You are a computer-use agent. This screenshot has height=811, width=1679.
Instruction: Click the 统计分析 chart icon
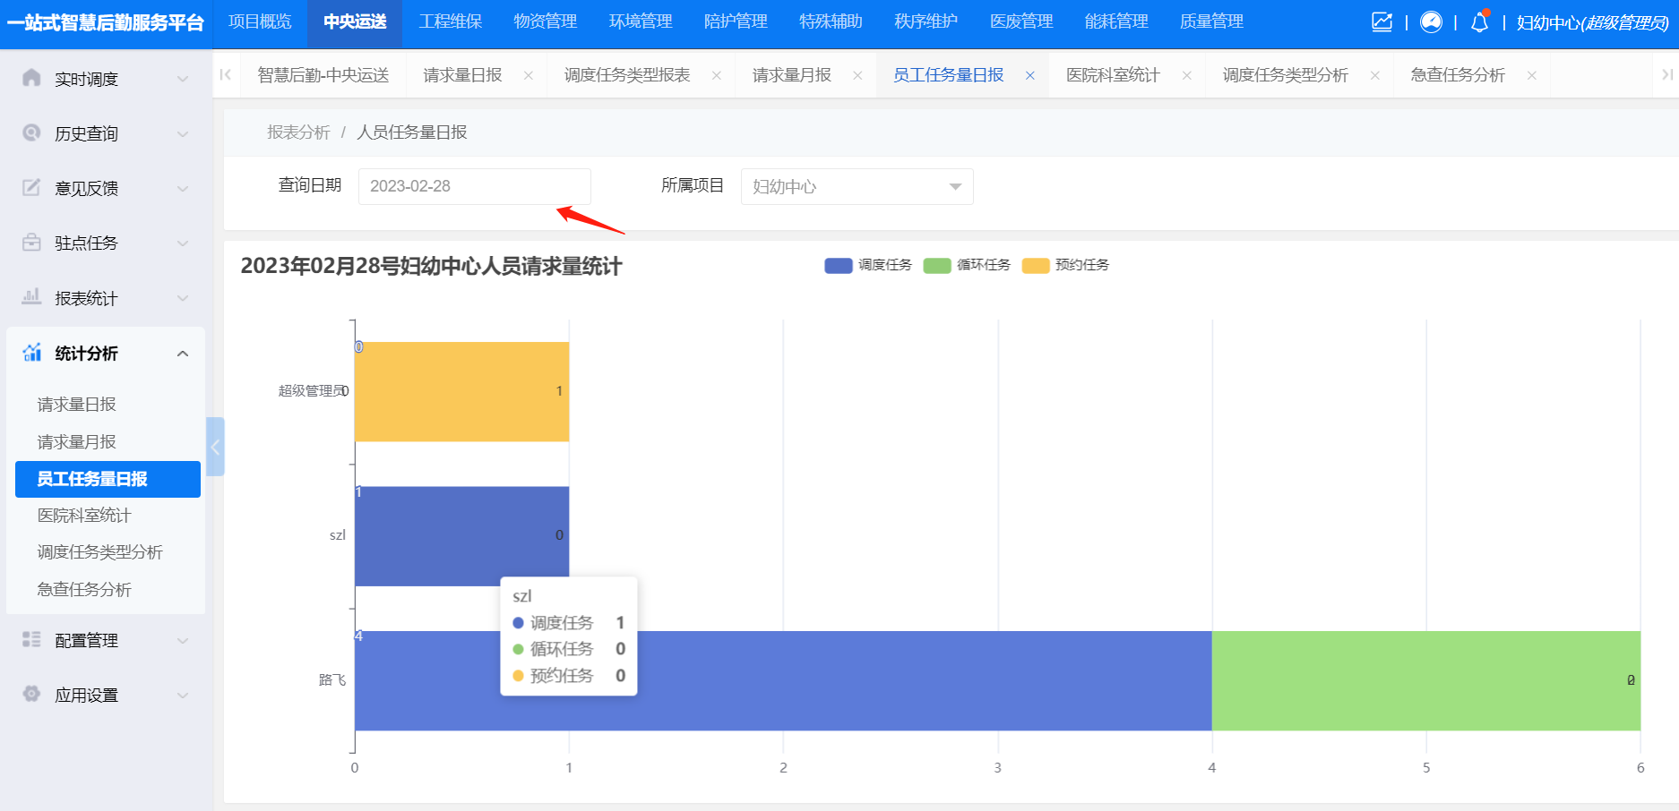pos(31,352)
